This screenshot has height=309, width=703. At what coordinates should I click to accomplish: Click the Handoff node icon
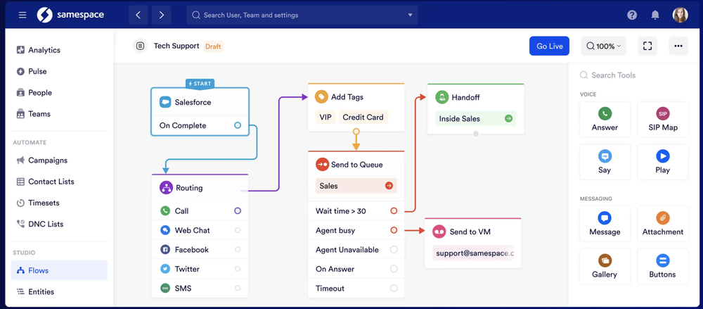click(x=442, y=97)
